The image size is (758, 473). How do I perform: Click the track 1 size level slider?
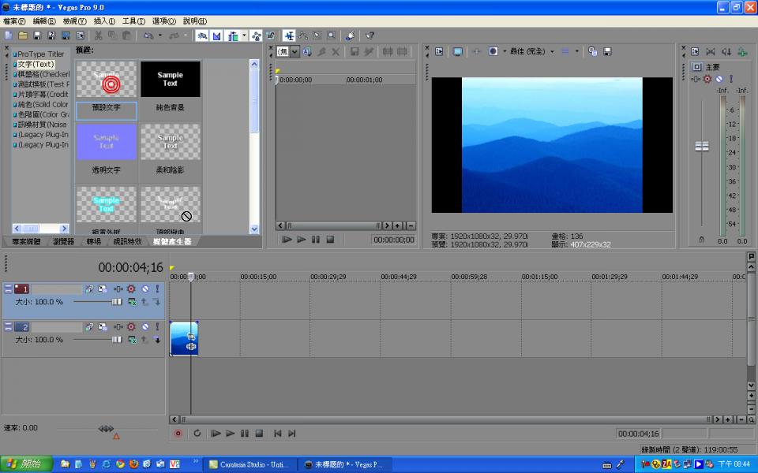click(116, 302)
